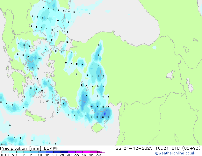Click the 45–50 mm legend color swatch
The width and height of the screenshot is (202, 156).
[94, 152]
